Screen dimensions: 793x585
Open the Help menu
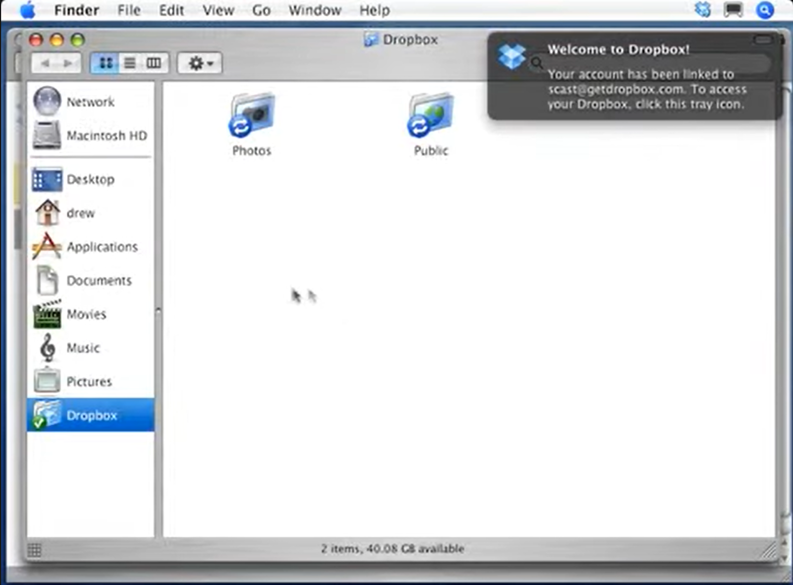point(374,10)
